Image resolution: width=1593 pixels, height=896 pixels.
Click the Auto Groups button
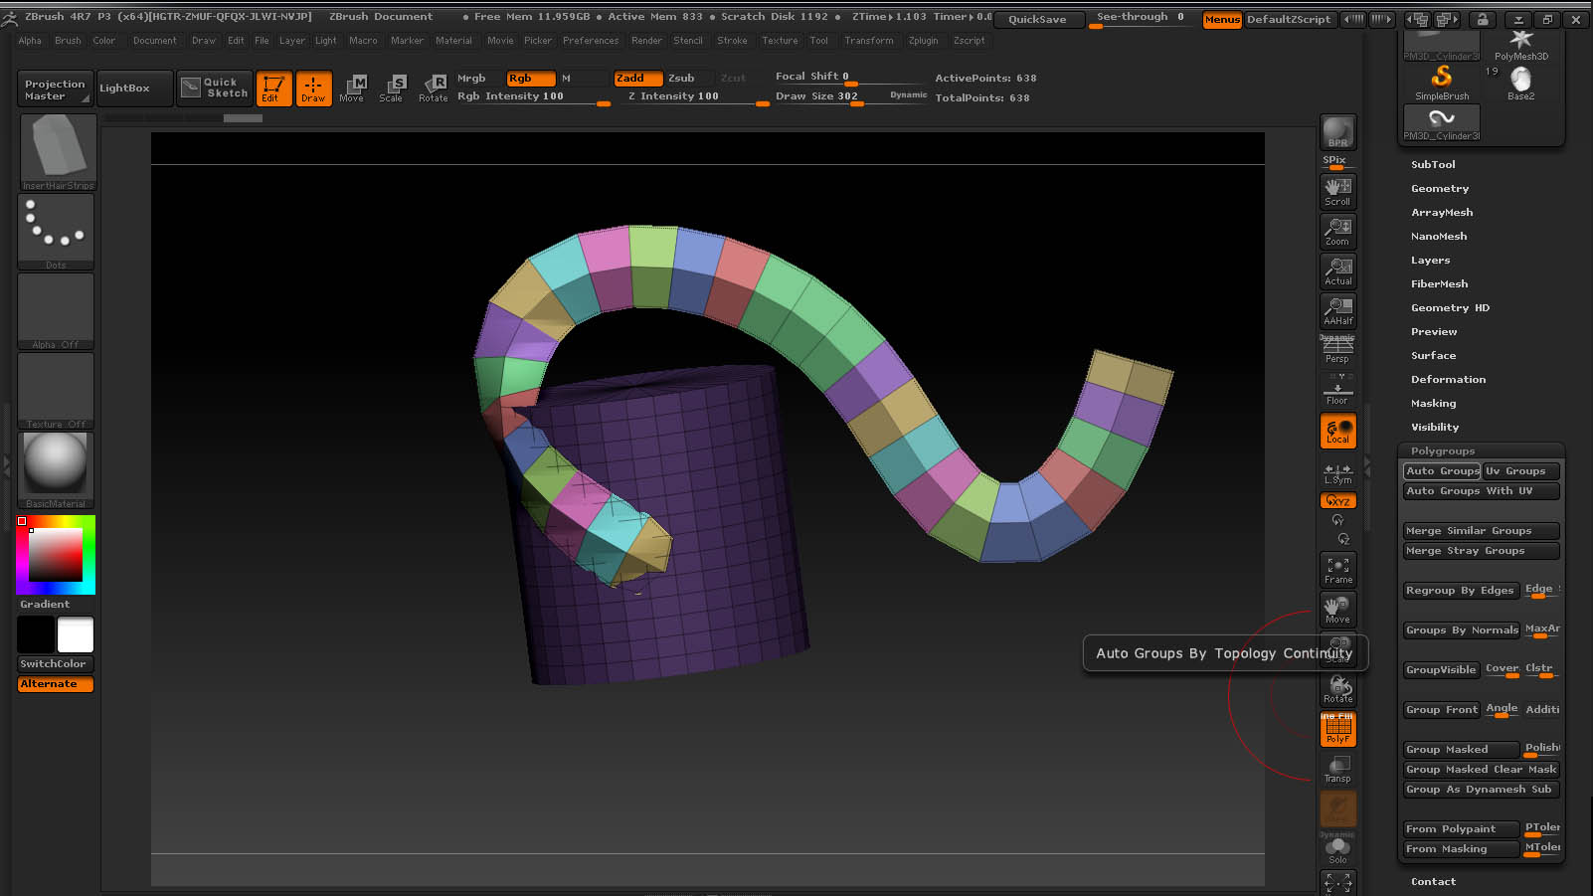(1441, 471)
